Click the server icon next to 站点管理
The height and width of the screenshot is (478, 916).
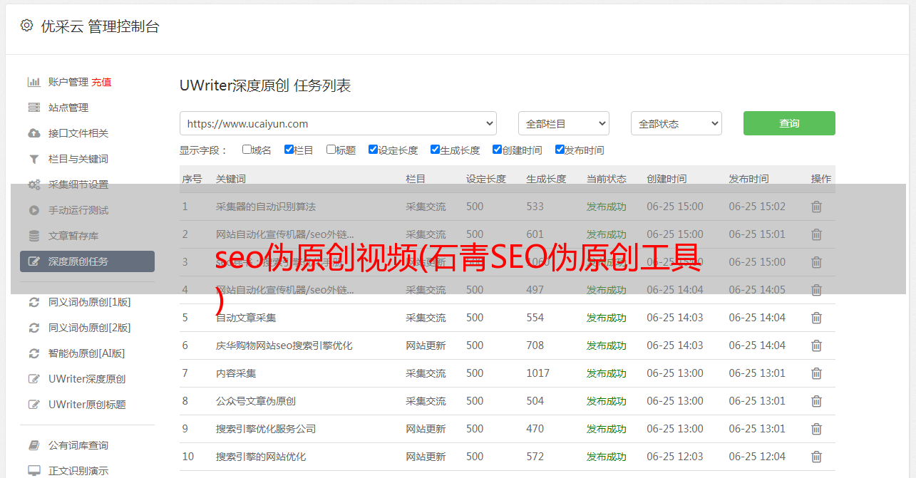[34, 108]
